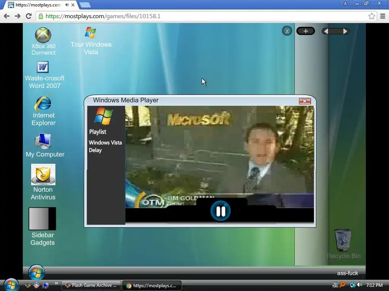Click the Windows logo in media player sidebar
The image size is (389, 291).
(103, 116)
